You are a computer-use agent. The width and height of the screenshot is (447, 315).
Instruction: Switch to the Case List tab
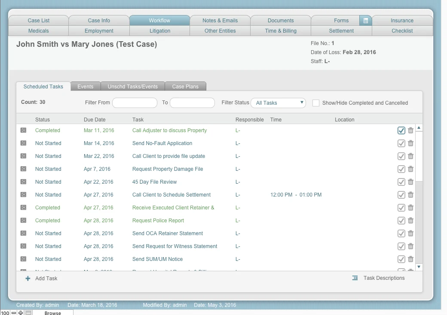tap(39, 21)
